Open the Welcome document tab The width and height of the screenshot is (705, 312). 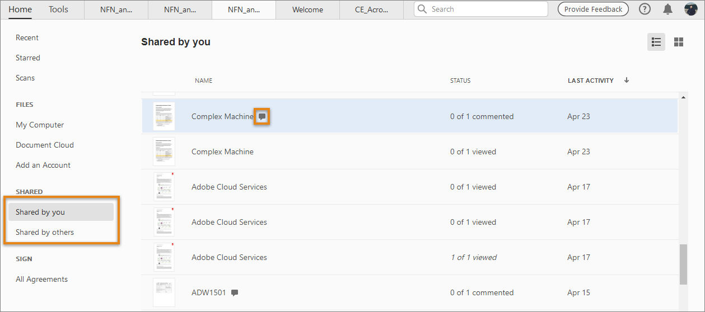coord(308,10)
